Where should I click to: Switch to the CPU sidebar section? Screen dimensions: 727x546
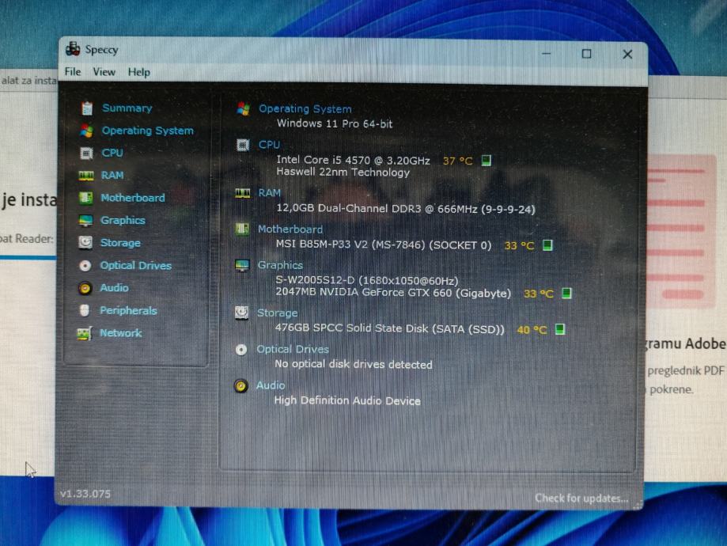(112, 153)
